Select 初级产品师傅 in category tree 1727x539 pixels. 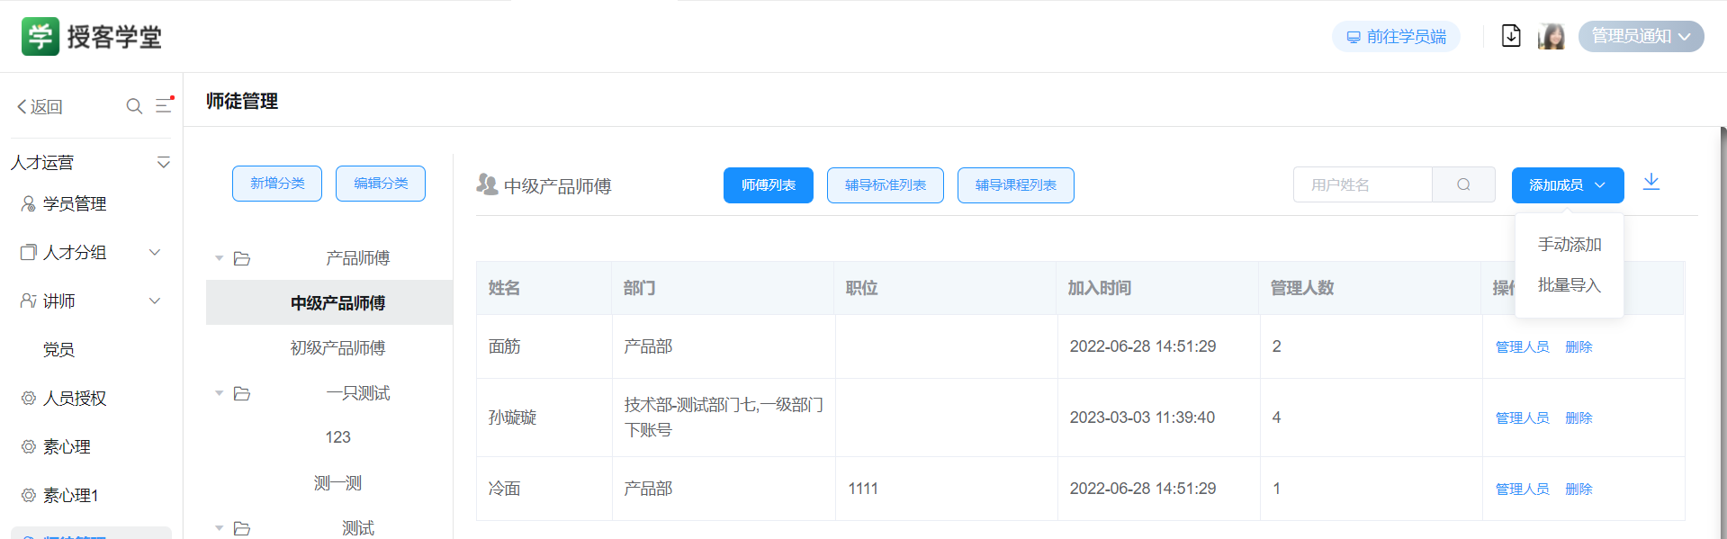click(x=337, y=348)
